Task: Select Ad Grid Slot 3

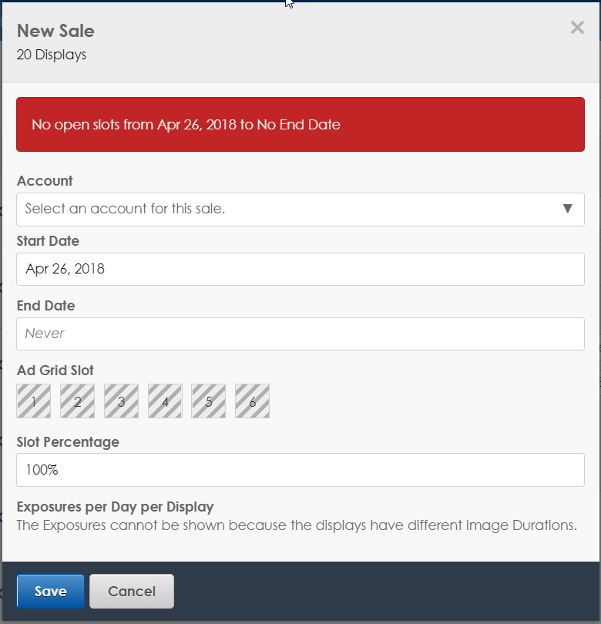Action: (x=121, y=401)
